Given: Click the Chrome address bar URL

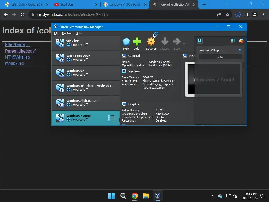Looking at the screenshot, I should [73, 15].
